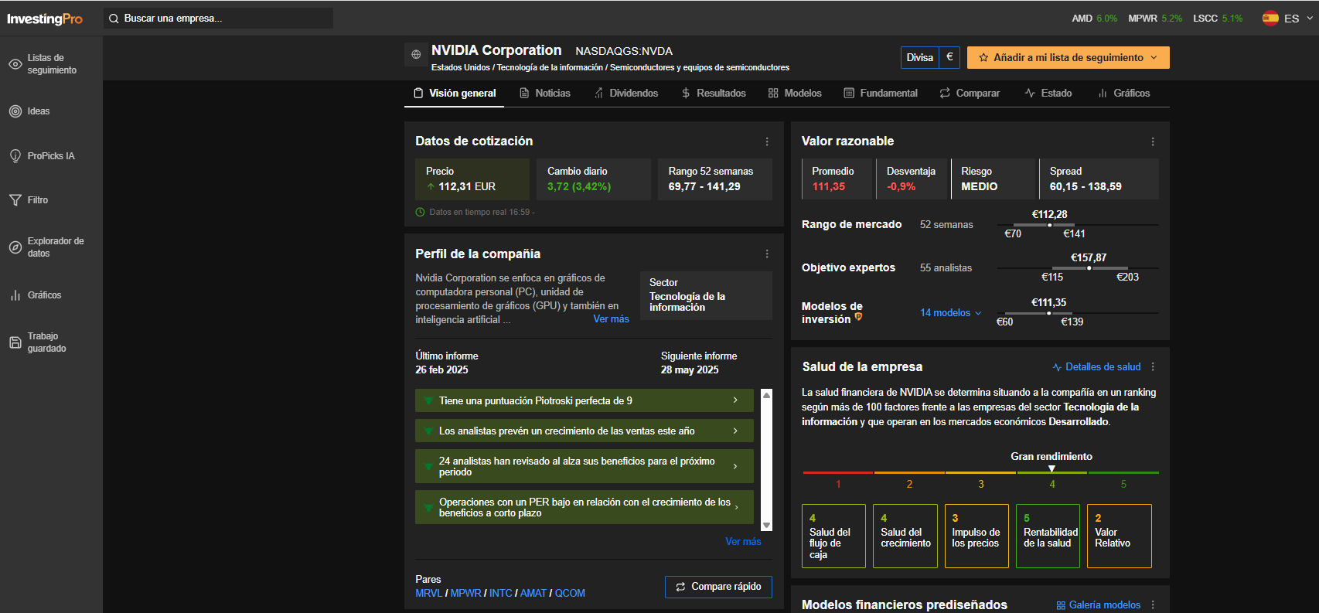
Task: Click the search magnifier icon
Action: (x=114, y=19)
